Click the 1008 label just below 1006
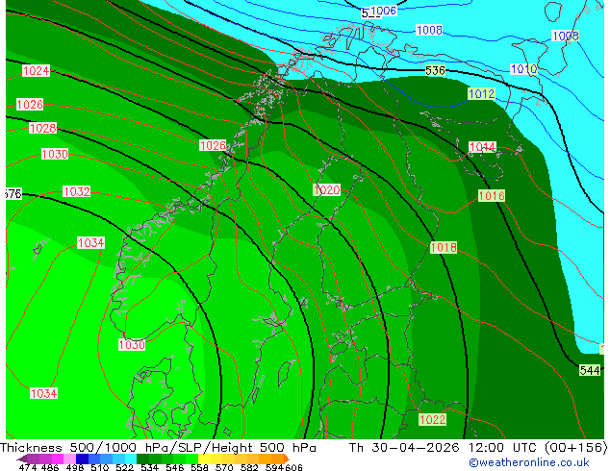 (429, 31)
